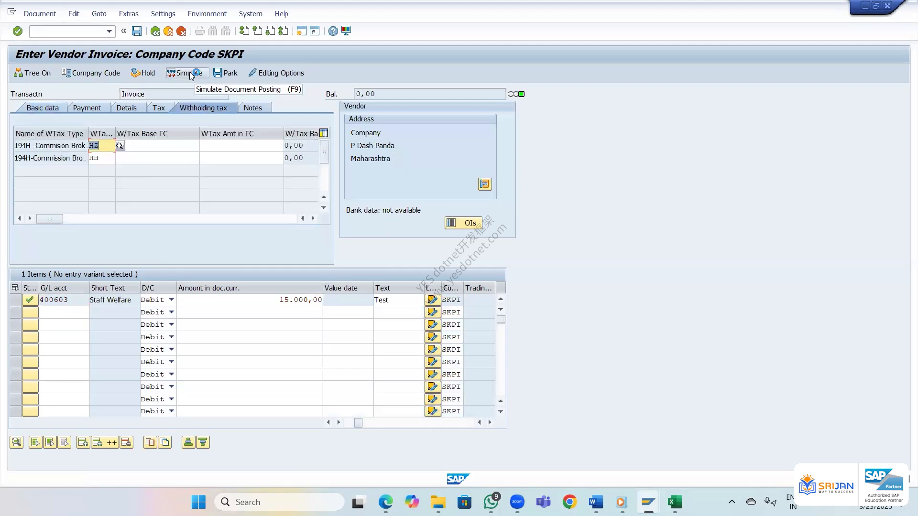Image resolution: width=918 pixels, height=516 pixels.
Task: Click the Insert row icon below items
Action: coord(83,442)
